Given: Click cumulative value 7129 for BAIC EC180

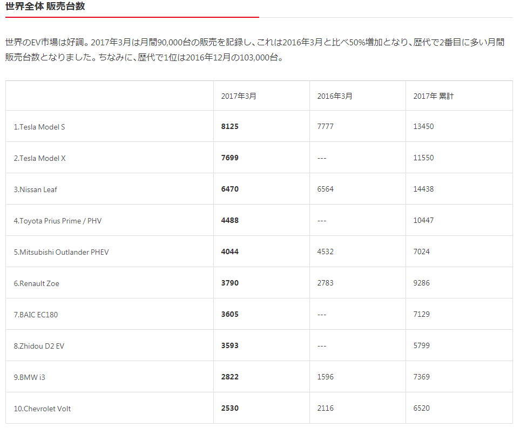Looking at the screenshot, I should coord(422,314).
